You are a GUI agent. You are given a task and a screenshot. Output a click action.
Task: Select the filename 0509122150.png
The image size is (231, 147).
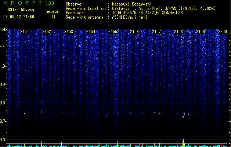(19, 10)
